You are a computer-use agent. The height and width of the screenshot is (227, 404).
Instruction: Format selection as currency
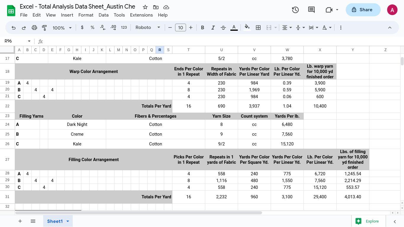click(82, 27)
